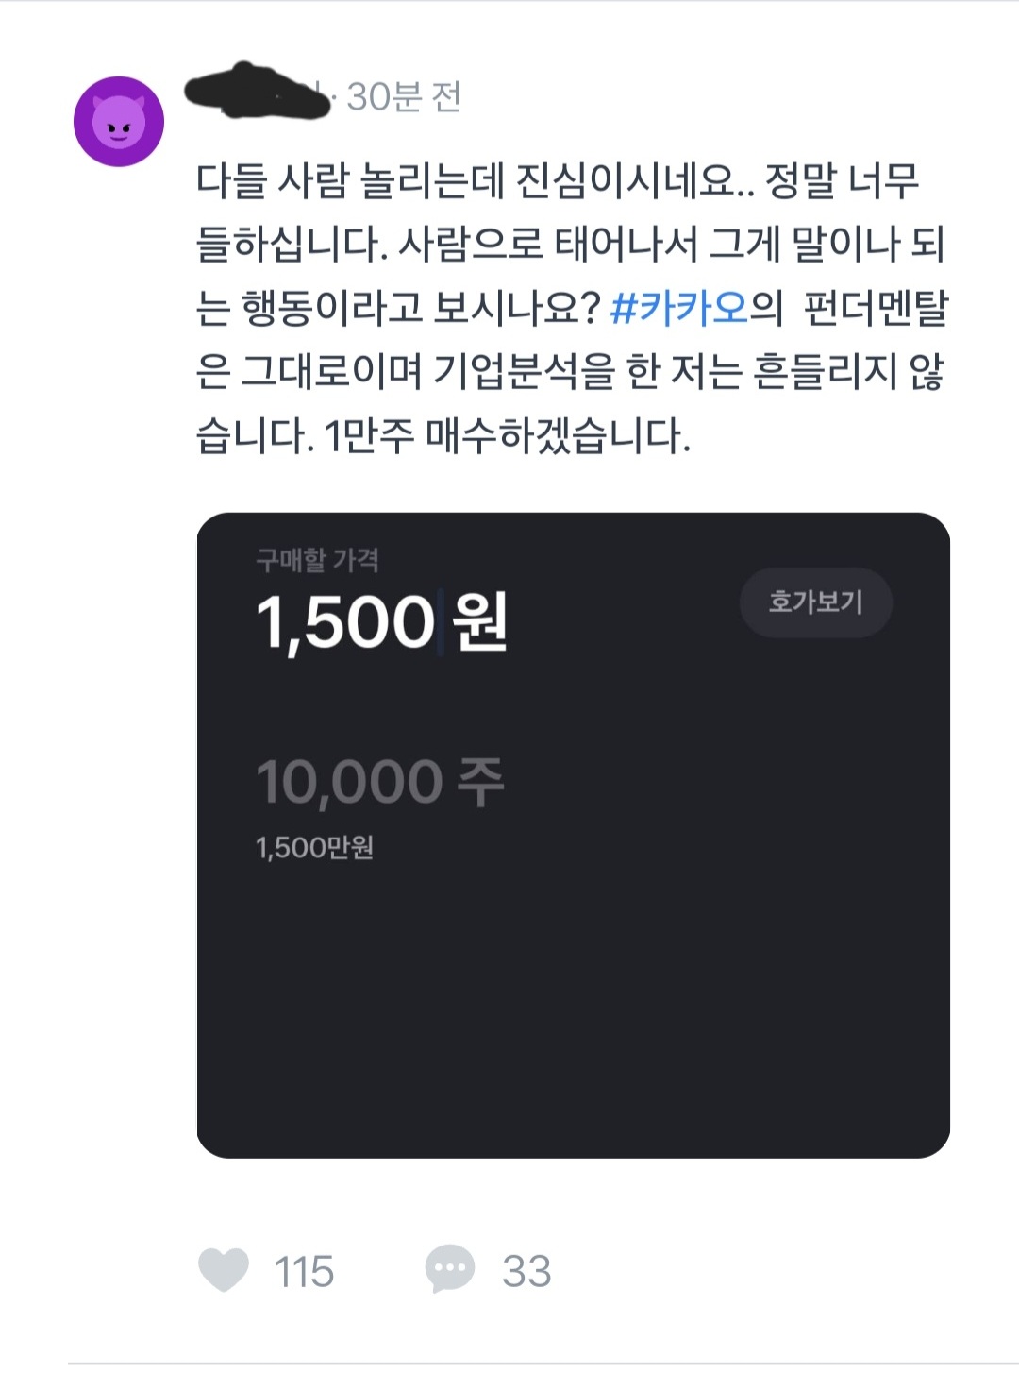Viewport: 1019px width, 1390px height.
Task: Click the 주 share unit after the quantity
Action: pyautogui.click(x=481, y=782)
